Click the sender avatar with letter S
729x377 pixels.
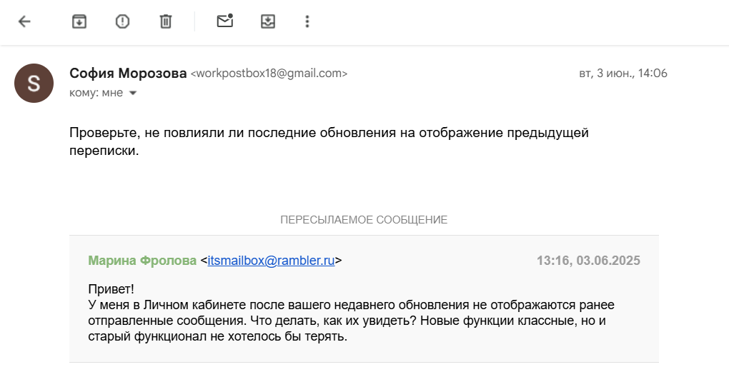tap(34, 83)
